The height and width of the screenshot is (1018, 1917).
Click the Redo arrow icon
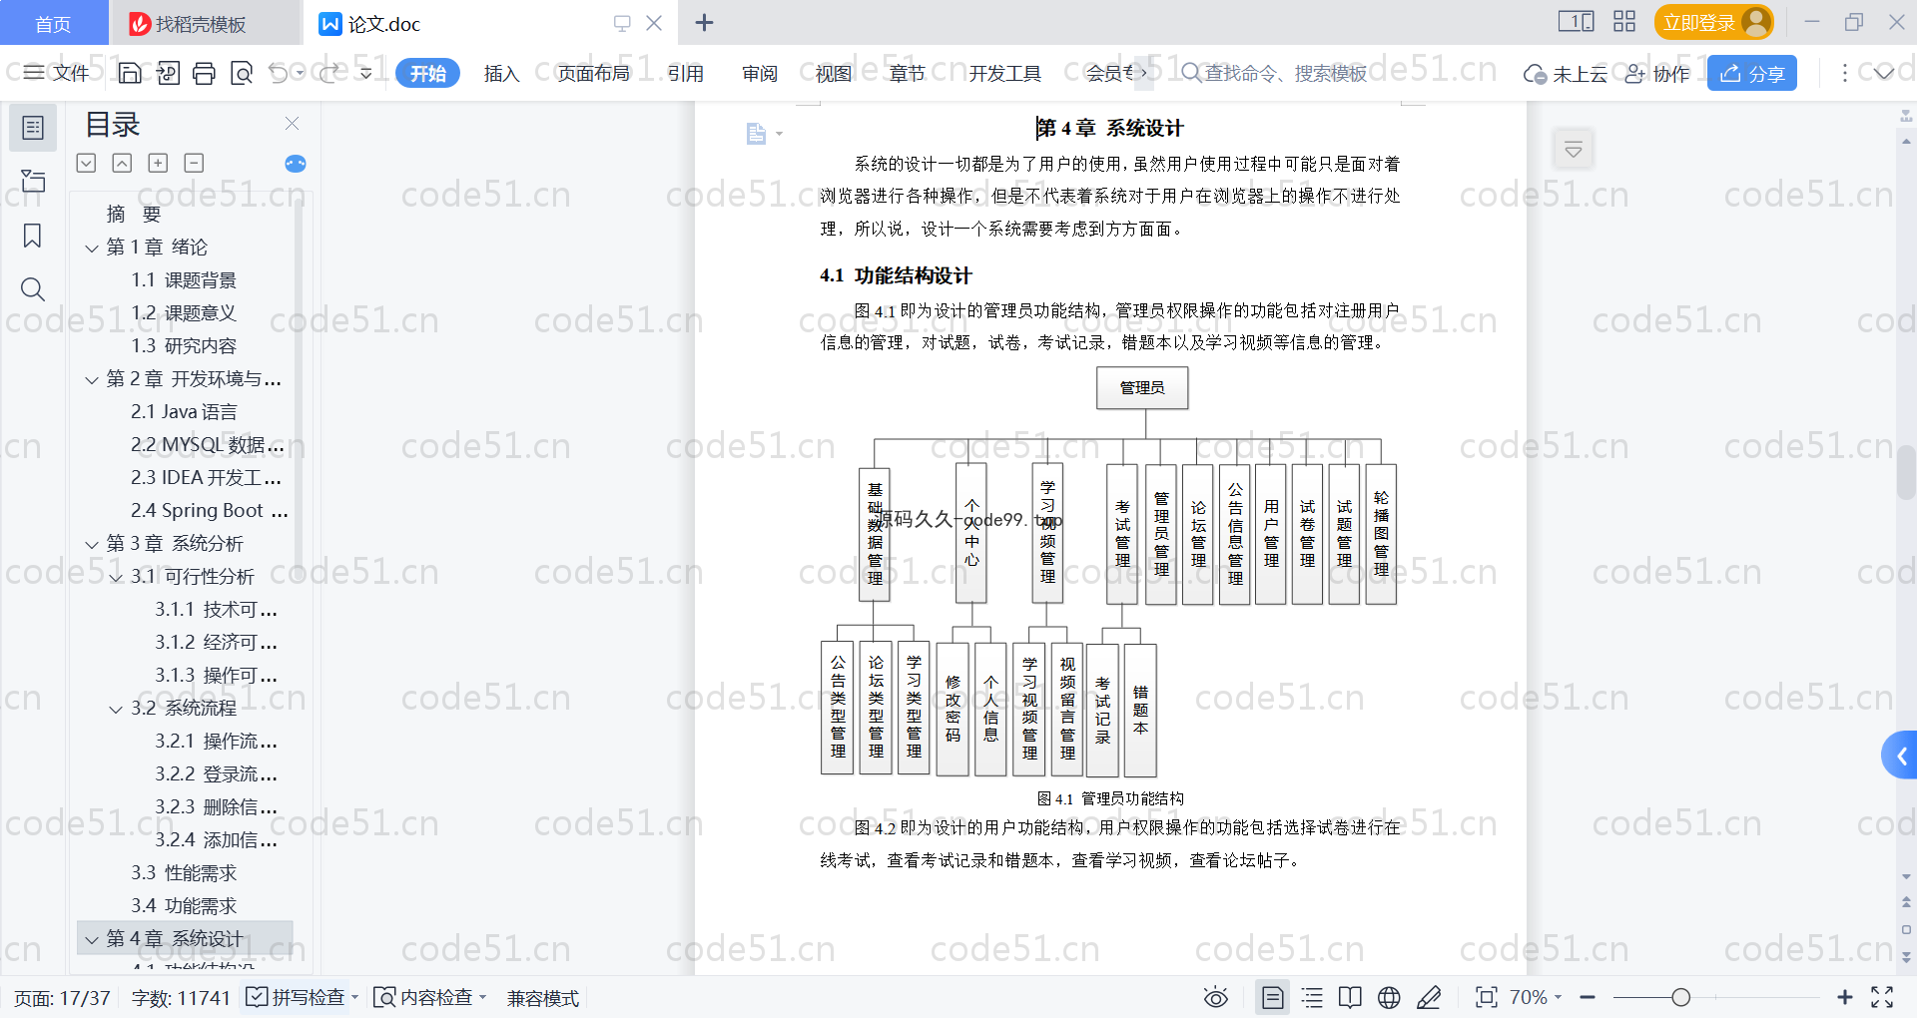click(x=329, y=73)
